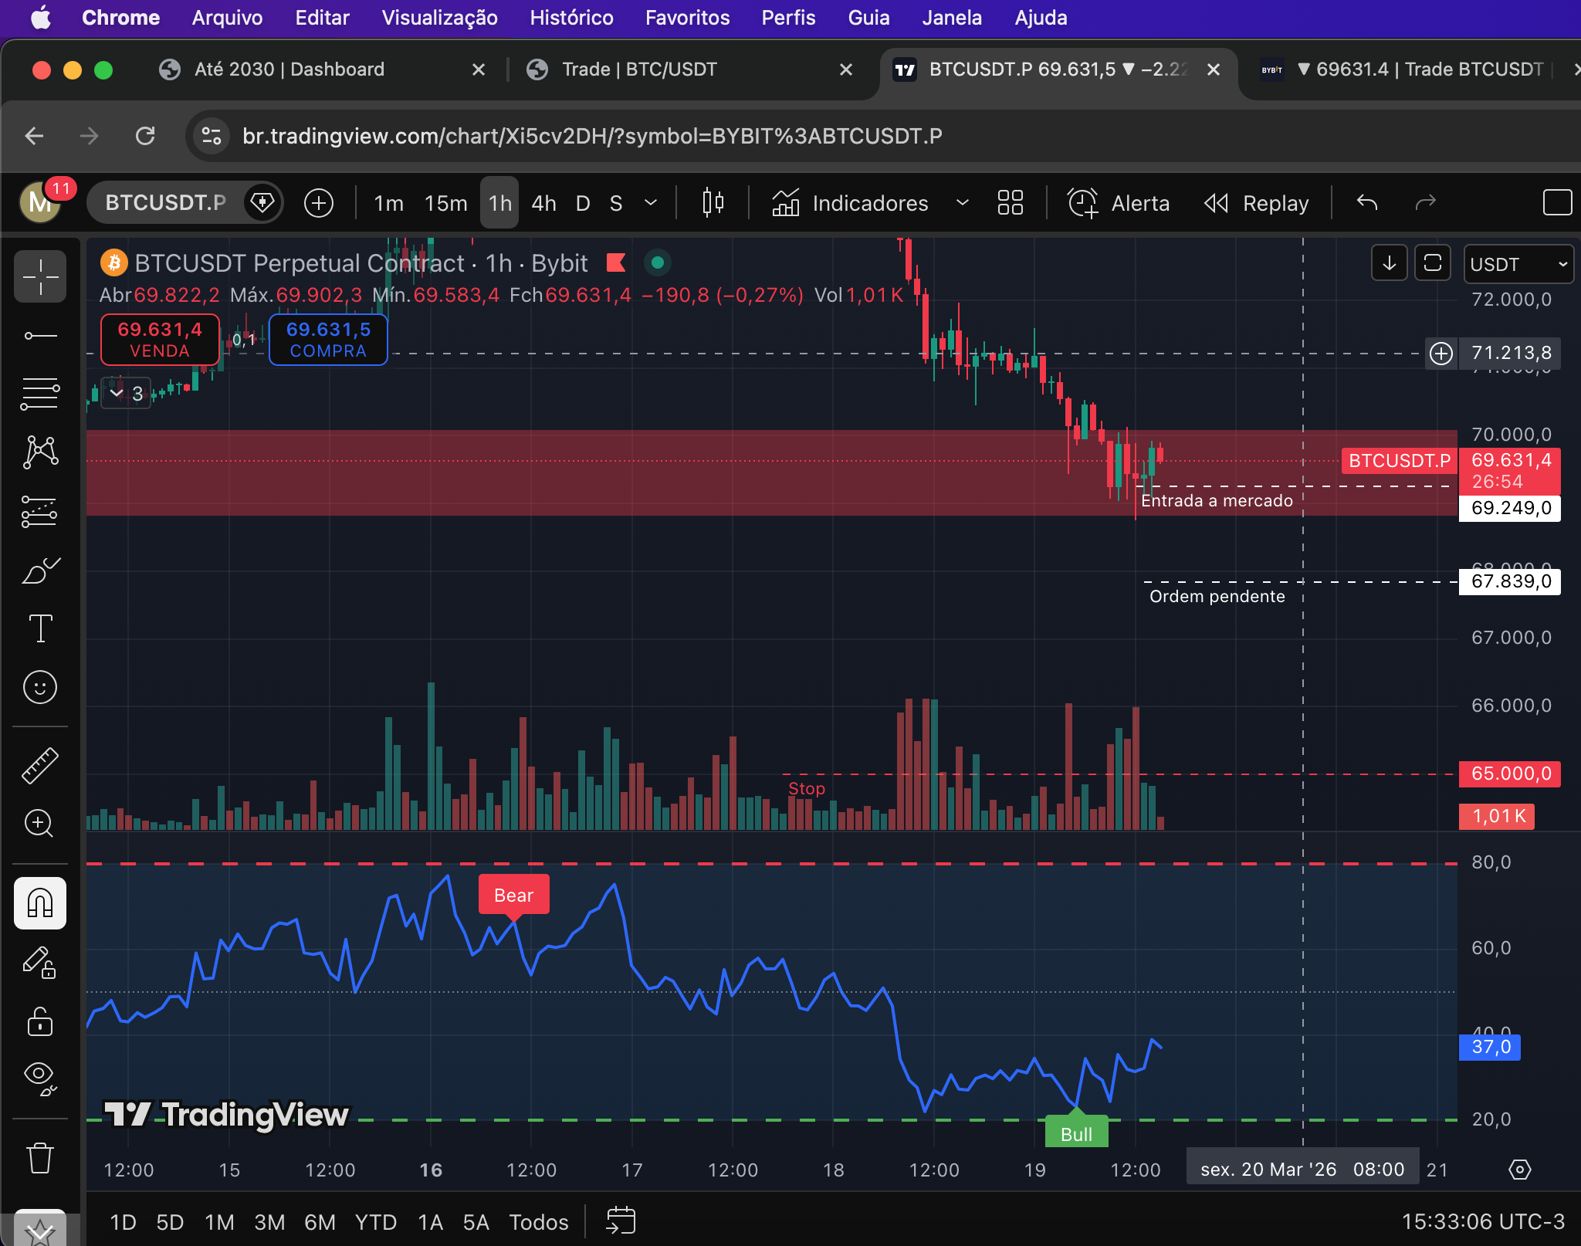The width and height of the screenshot is (1581, 1246).
Task: Open the candlestick chart style picker
Action: click(713, 203)
